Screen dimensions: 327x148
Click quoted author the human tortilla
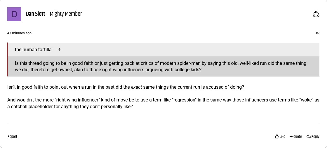(x=34, y=49)
